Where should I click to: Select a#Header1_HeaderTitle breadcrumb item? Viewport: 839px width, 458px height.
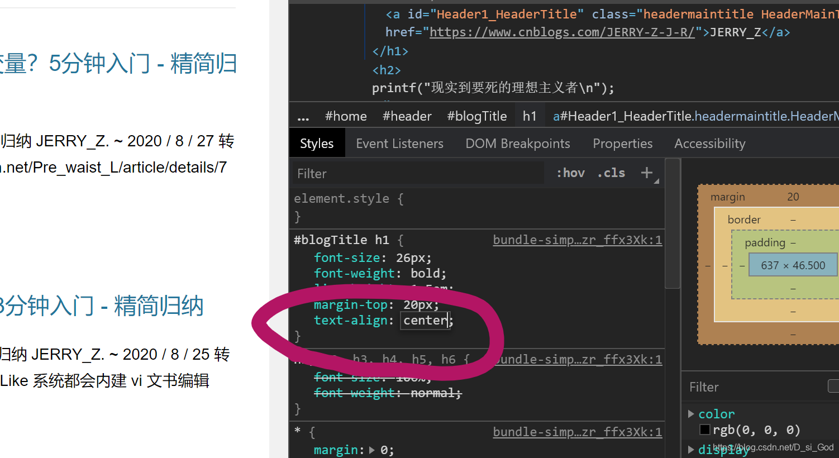pyautogui.click(x=695, y=116)
